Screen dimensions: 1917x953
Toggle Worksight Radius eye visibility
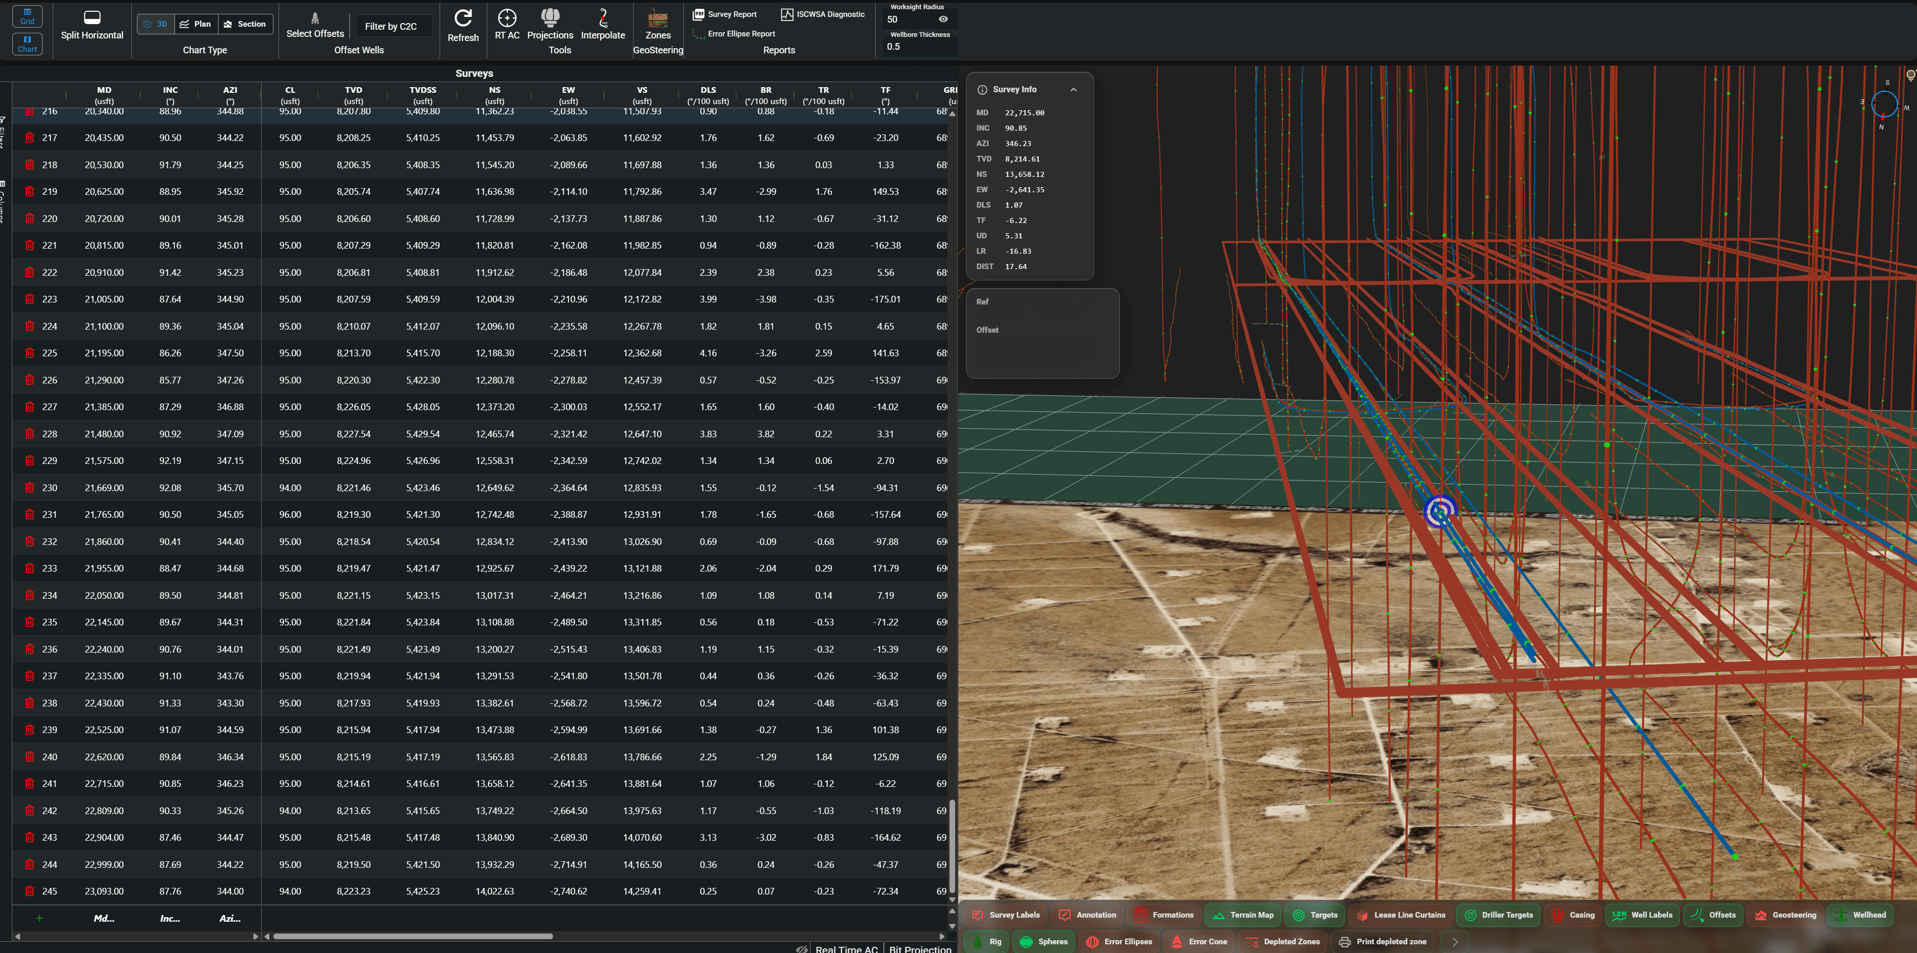(943, 19)
